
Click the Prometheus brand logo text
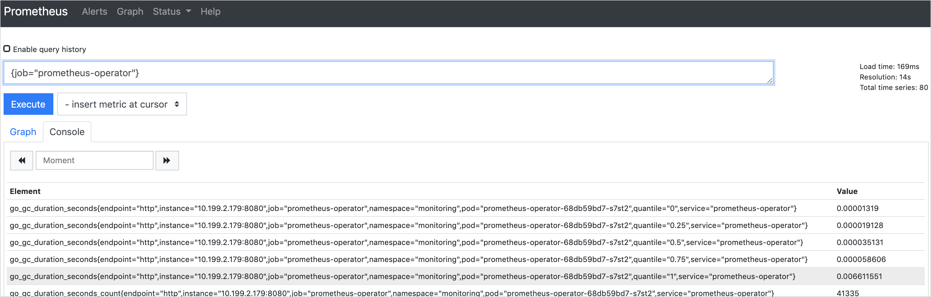click(x=36, y=11)
